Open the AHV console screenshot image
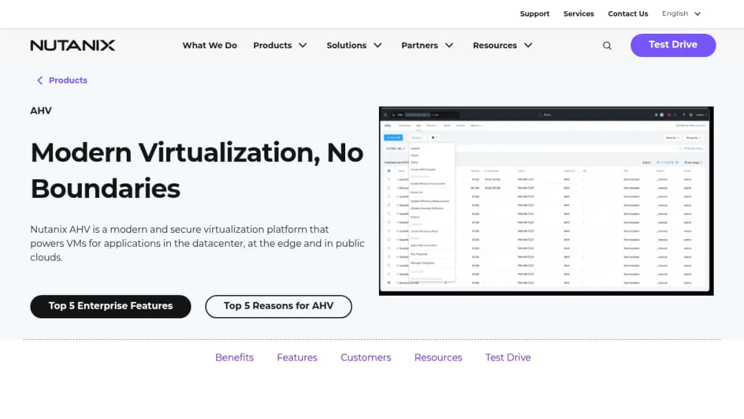744x419 pixels. (x=546, y=201)
